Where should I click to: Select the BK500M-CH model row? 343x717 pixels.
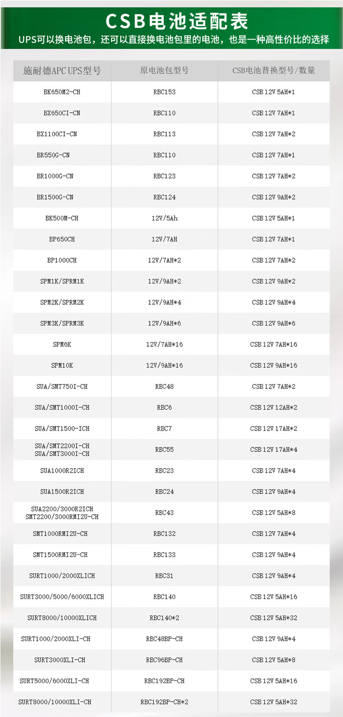pyautogui.click(x=62, y=218)
